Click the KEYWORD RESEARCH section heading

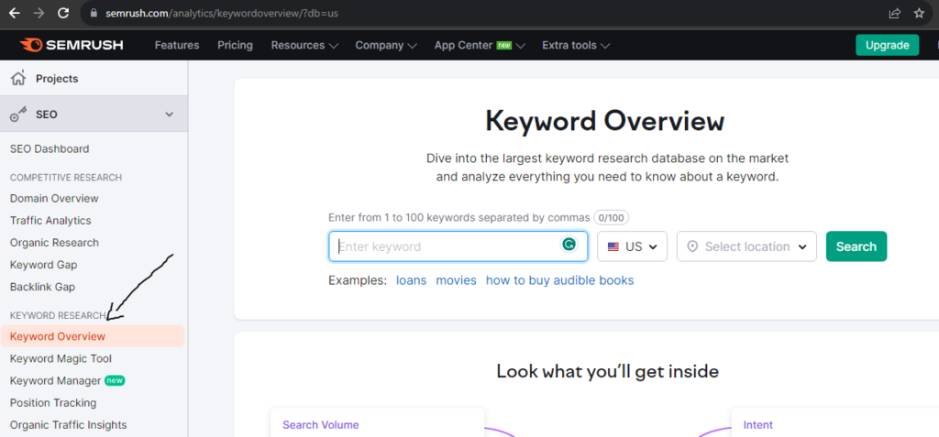(58, 315)
